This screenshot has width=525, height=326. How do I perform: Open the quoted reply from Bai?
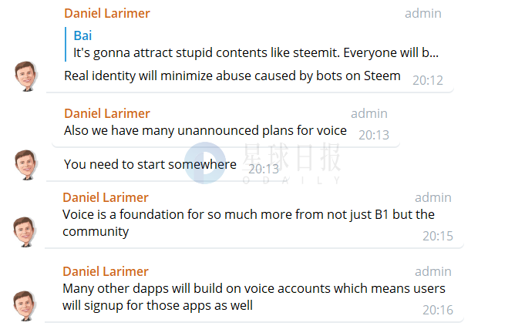pyautogui.click(x=252, y=44)
